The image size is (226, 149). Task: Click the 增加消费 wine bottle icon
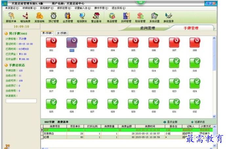point(25,17)
